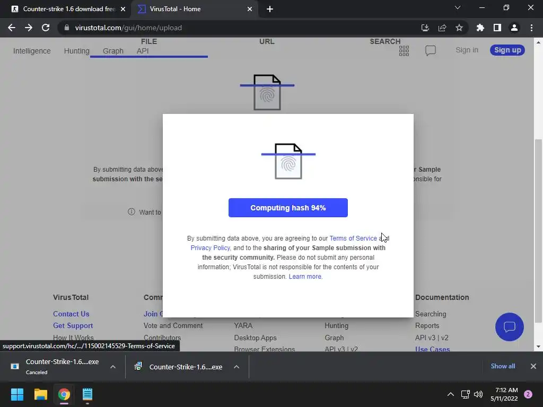Open the Graph menu item in the header
543x407 pixels.
click(113, 51)
